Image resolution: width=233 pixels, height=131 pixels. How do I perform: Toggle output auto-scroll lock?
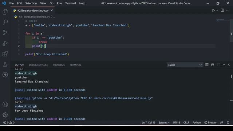pos(213,65)
